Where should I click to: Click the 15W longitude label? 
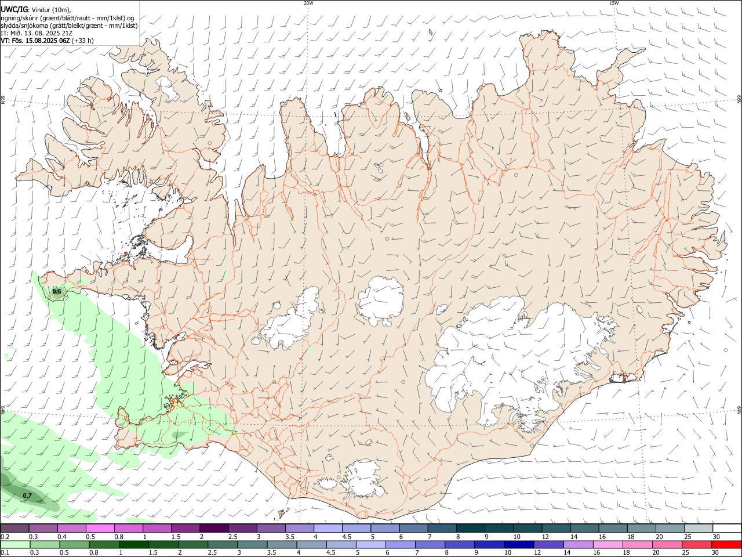point(614,3)
